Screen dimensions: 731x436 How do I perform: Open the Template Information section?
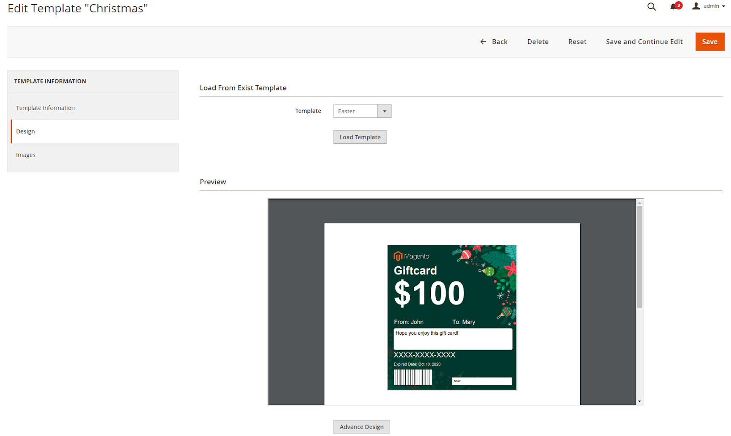[45, 108]
